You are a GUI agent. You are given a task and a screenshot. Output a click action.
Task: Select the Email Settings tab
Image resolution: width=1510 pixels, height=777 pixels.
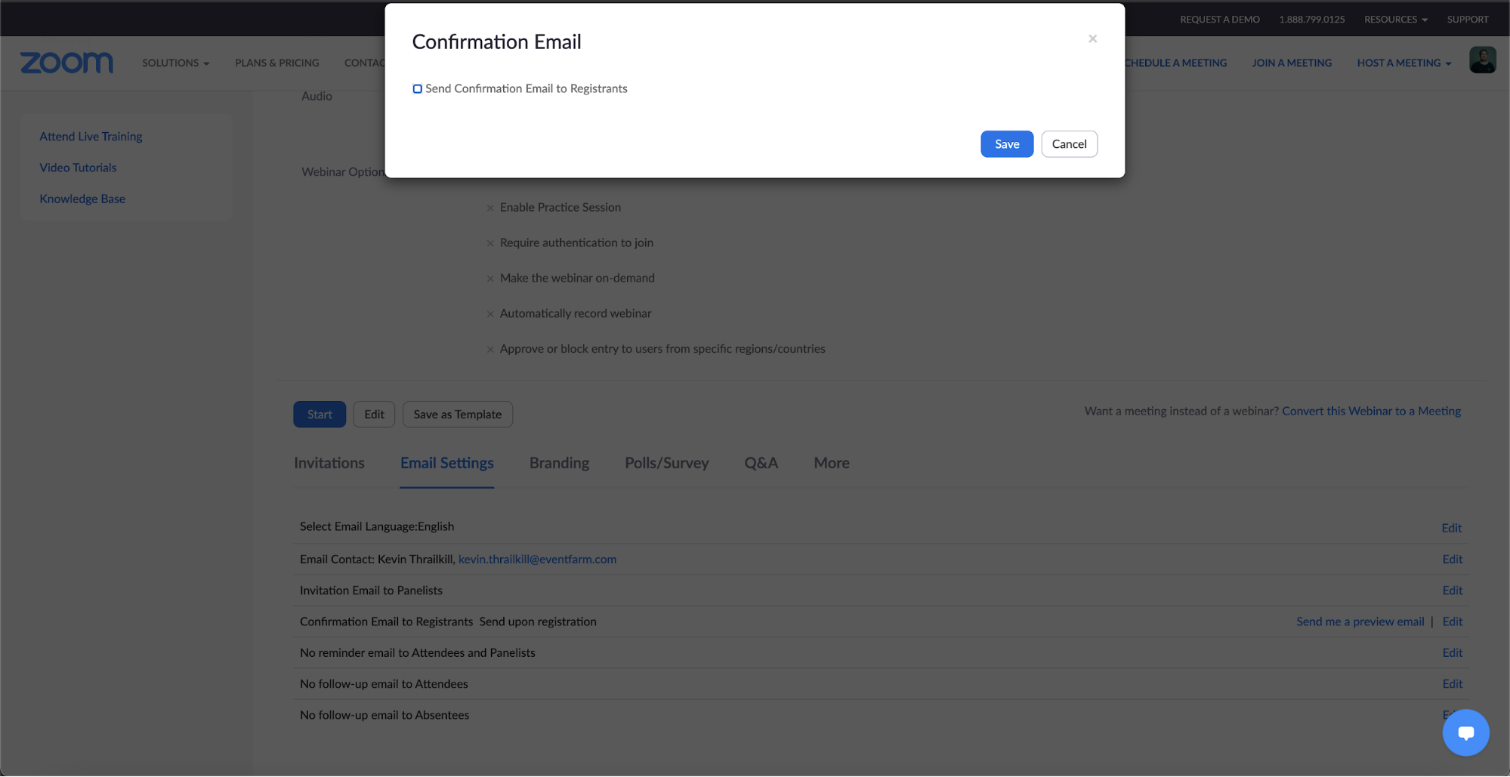coord(446,463)
